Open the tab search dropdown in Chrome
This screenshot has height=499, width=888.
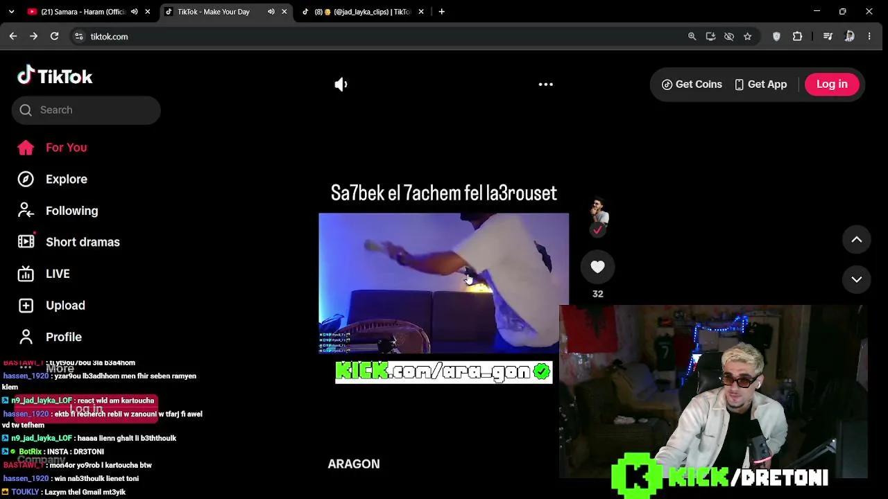click(11, 12)
